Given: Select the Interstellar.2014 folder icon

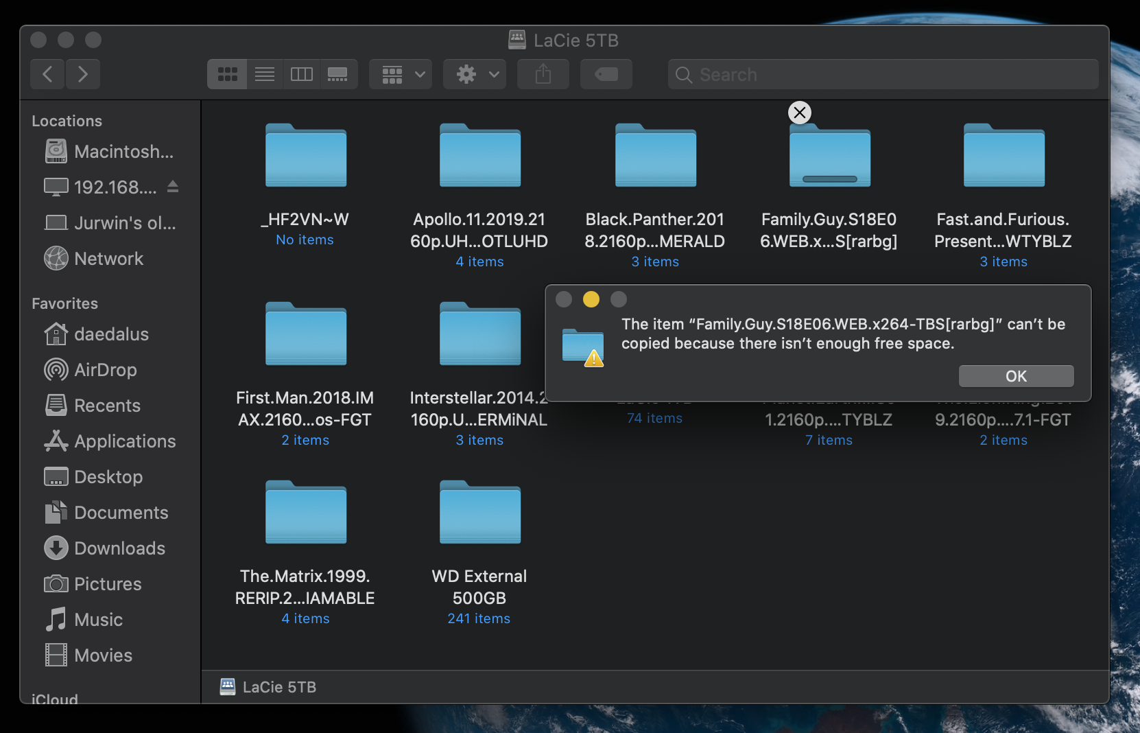Looking at the screenshot, I should 480,334.
